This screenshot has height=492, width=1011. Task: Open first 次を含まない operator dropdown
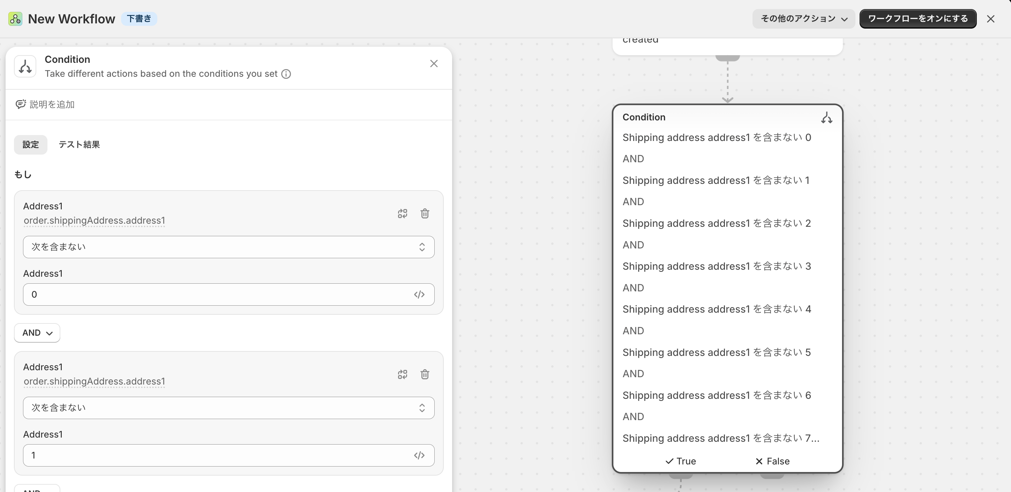[x=229, y=247]
